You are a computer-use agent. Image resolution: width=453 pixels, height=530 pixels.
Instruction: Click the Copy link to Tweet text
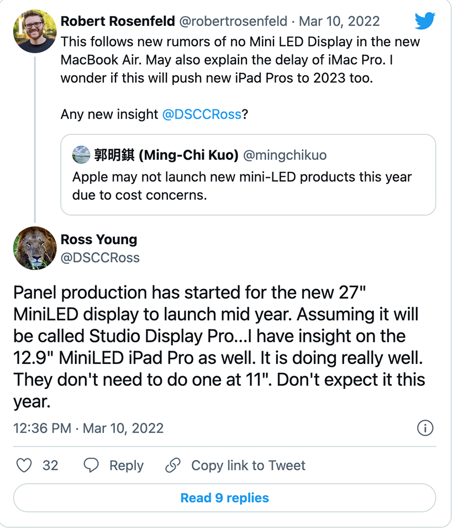tap(248, 465)
